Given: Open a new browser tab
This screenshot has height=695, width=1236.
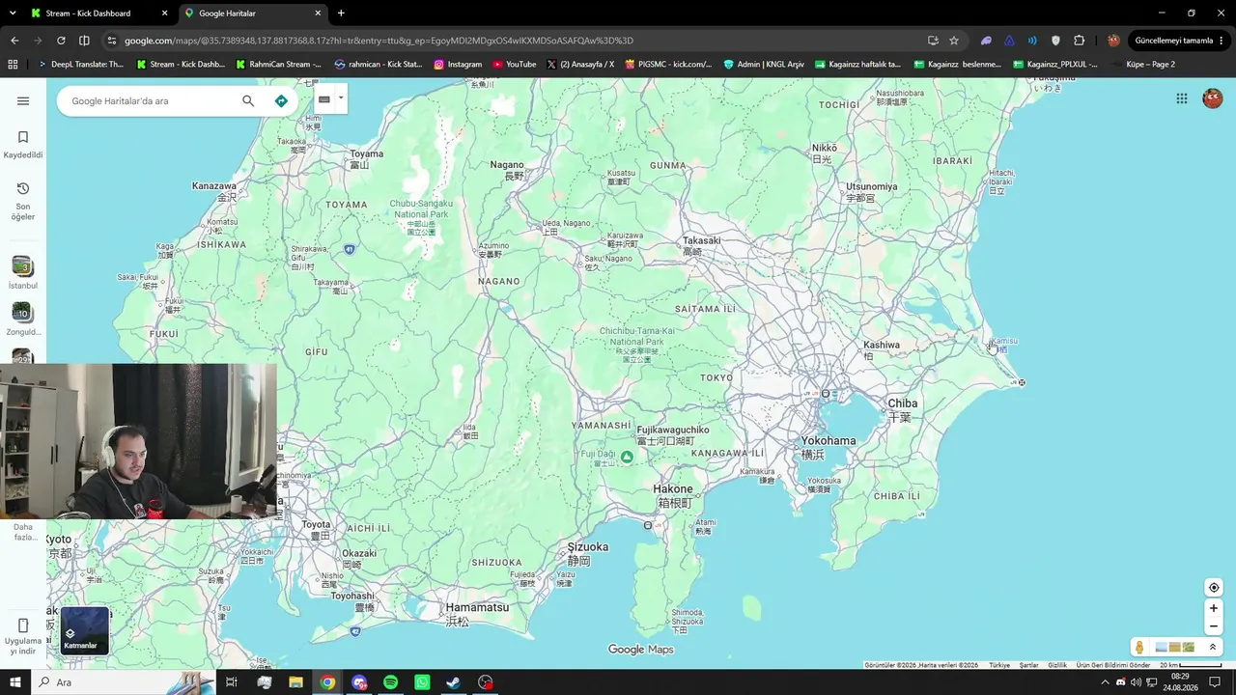Looking at the screenshot, I should click(x=341, y=14).
